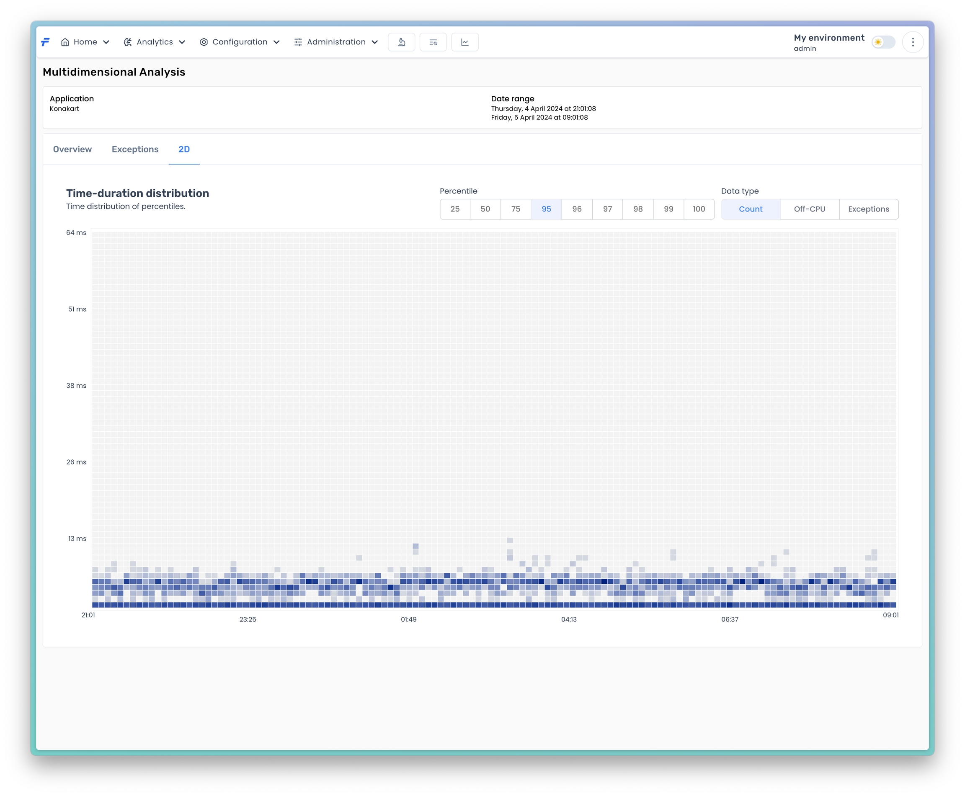This screenshot has height=796, width=965.
Task: Click the Home house icon
Action: tap(65, 42)
